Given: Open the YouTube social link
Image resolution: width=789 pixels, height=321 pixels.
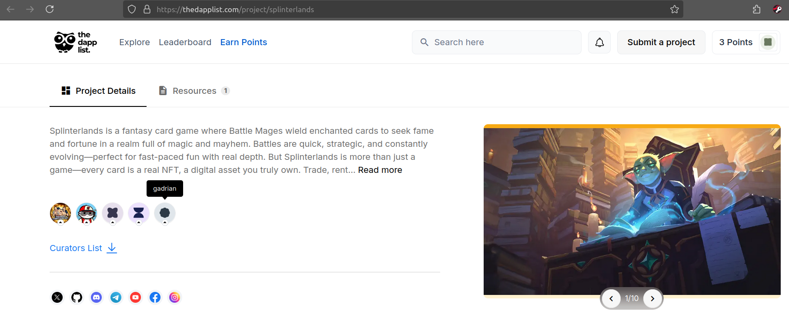Looking at the screenshot, I should 135,297.
